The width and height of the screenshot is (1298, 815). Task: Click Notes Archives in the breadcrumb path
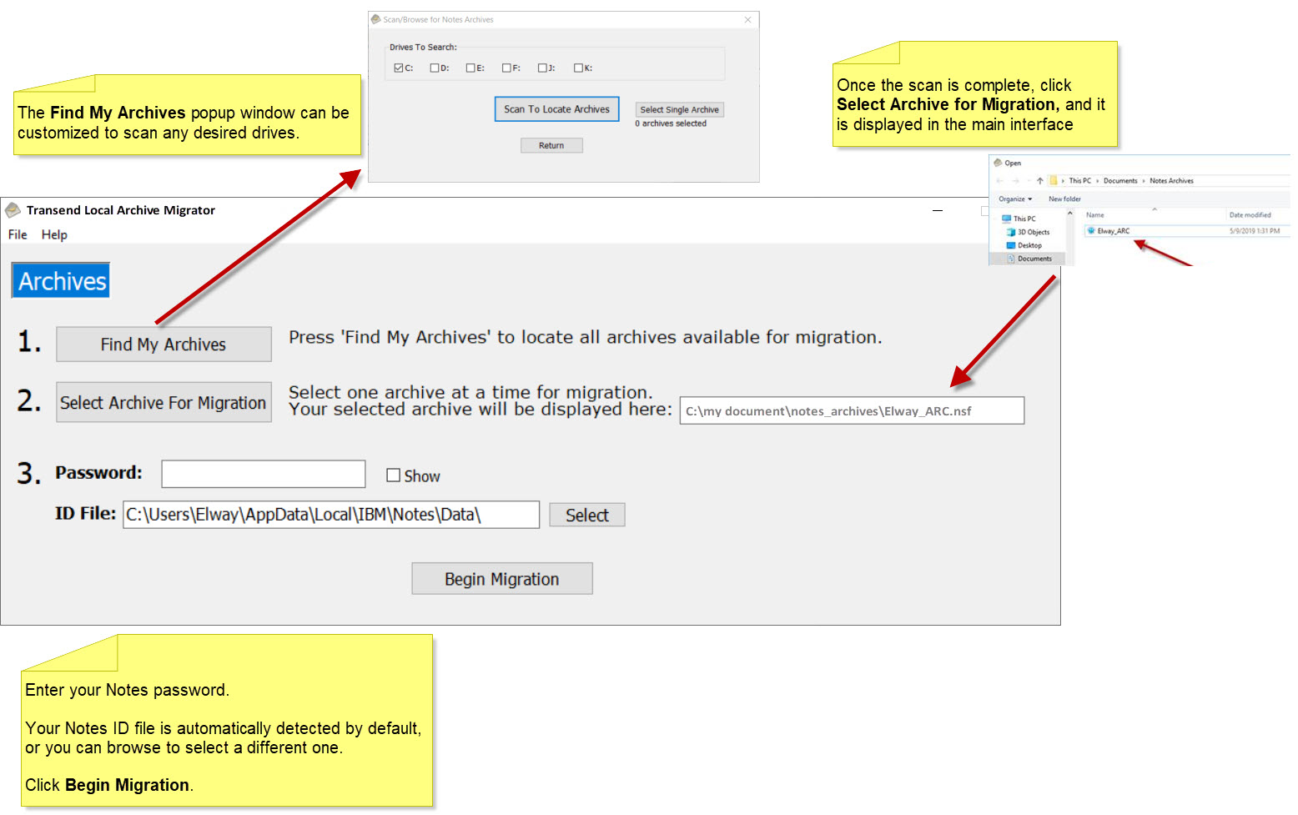tap(1171, 181)
